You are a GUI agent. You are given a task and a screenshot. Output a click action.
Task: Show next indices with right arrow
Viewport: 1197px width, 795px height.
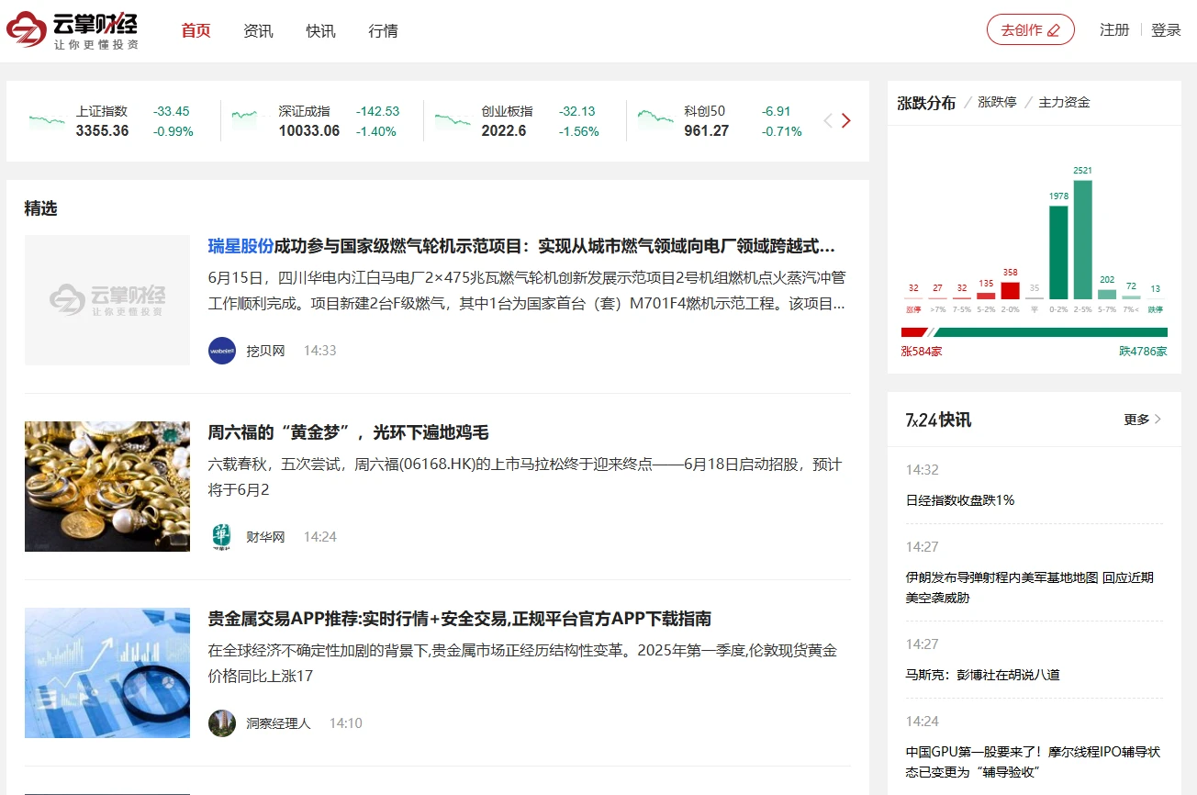click(846, 120)
